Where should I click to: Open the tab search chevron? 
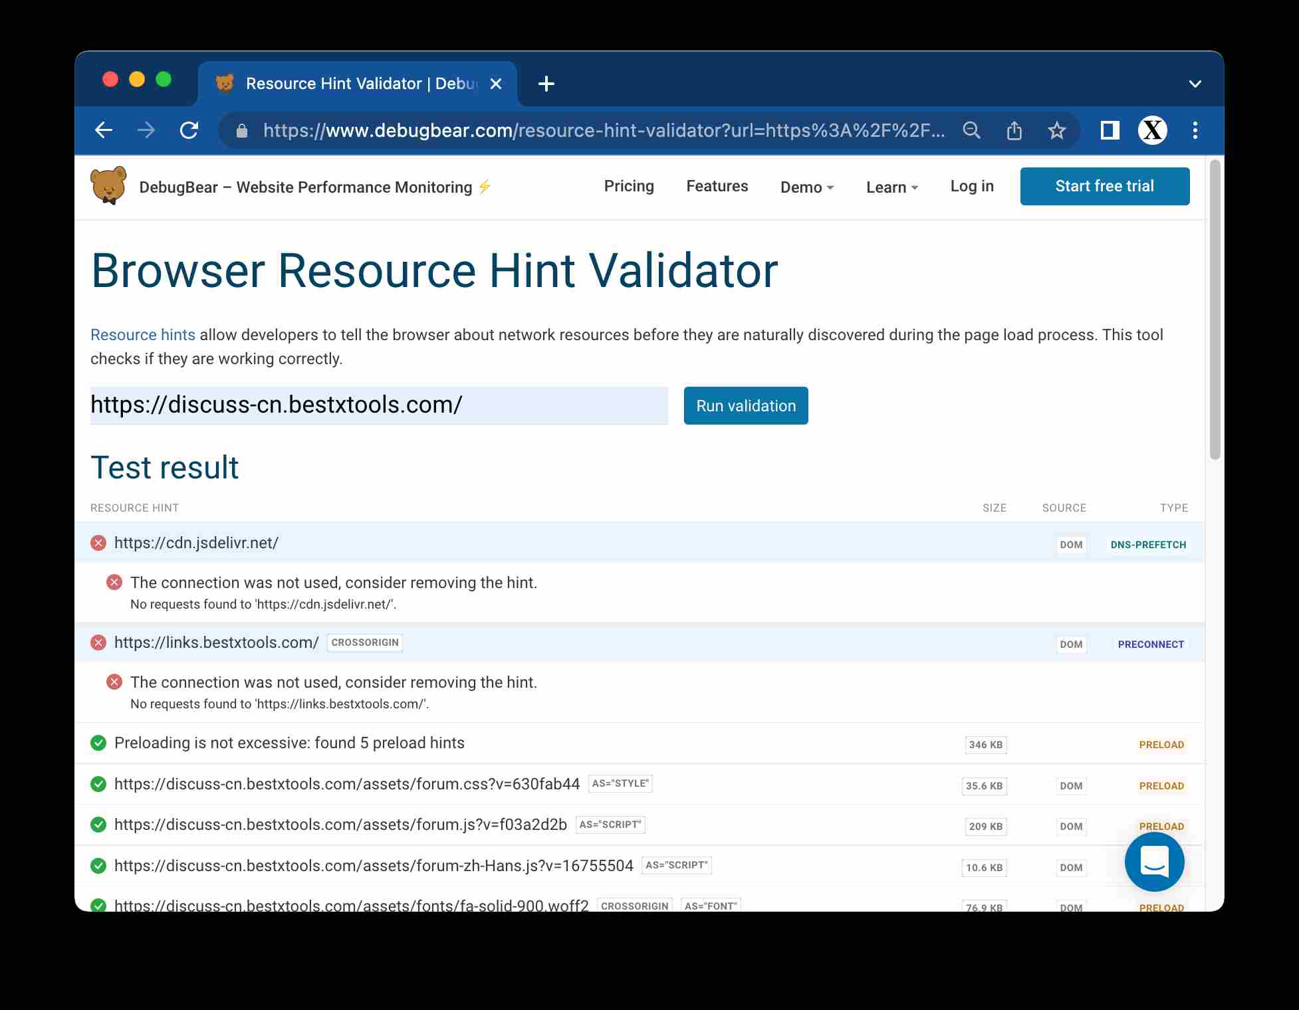coord(1195,84)
